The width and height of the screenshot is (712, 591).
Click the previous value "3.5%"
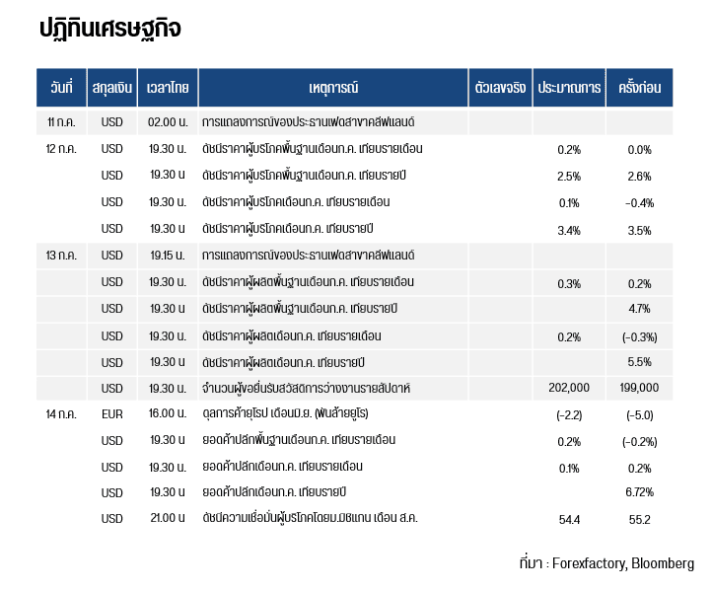pos(639,231)
